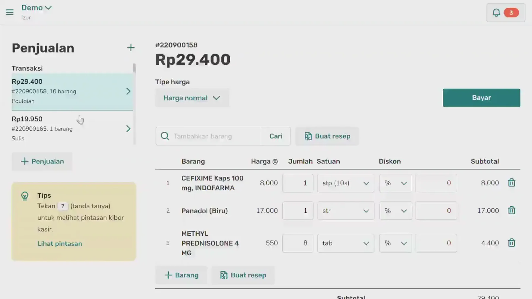The width and height of the screenshot is (532, 299).
Task: Add new sale with plus icon beside Penjualan
Action: tap(131, 48)
